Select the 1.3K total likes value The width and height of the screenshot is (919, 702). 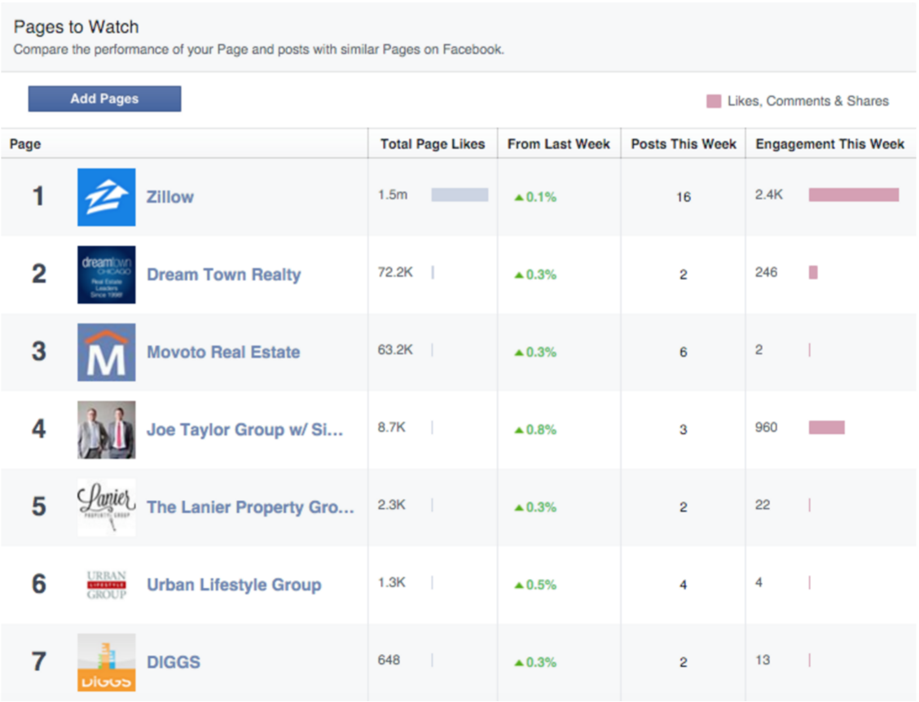click(392, 582)
